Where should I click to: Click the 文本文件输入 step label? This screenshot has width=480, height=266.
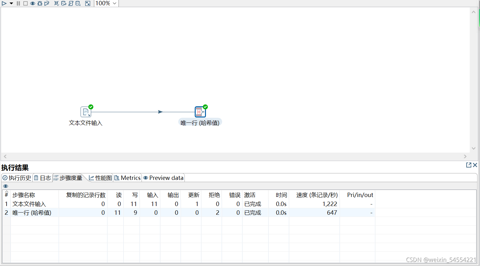(x=86, y=123)
